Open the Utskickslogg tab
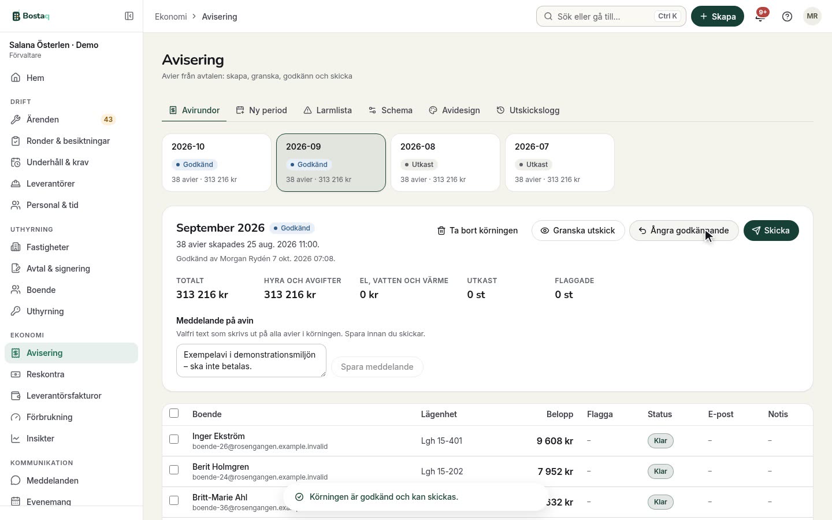The width and height of the screenshot is (832, 520). point(528,110)
